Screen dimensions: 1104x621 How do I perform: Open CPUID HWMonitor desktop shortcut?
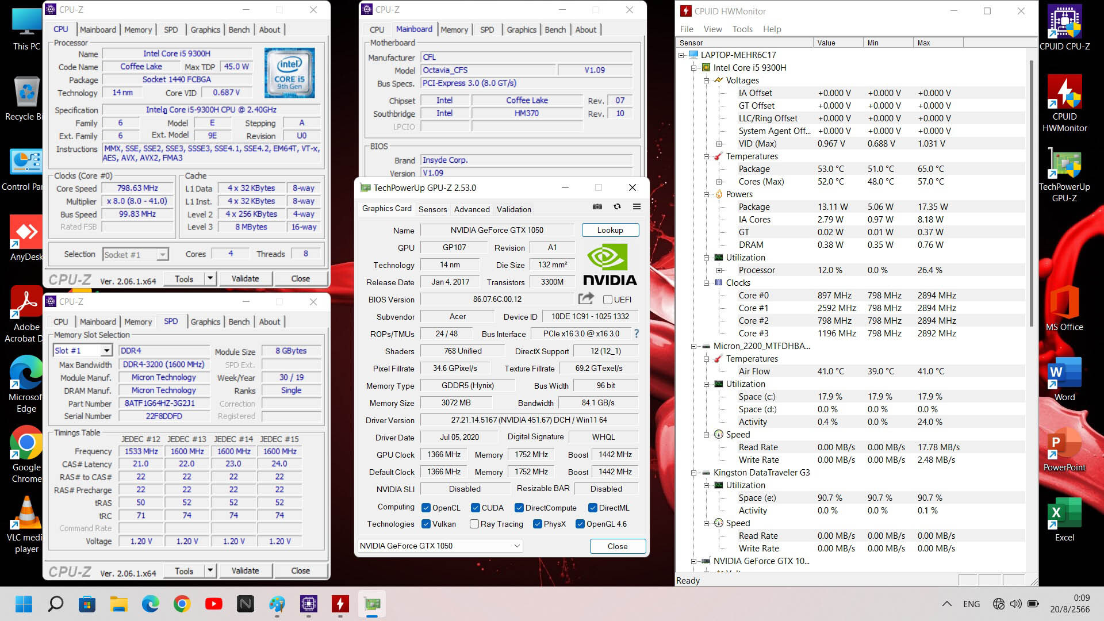tap(1065, 104)
